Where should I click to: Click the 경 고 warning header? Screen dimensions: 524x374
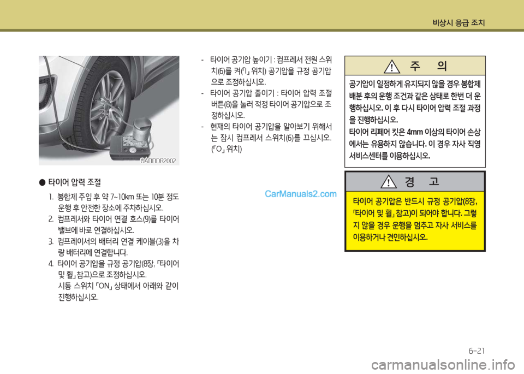[x=415, y=182]
